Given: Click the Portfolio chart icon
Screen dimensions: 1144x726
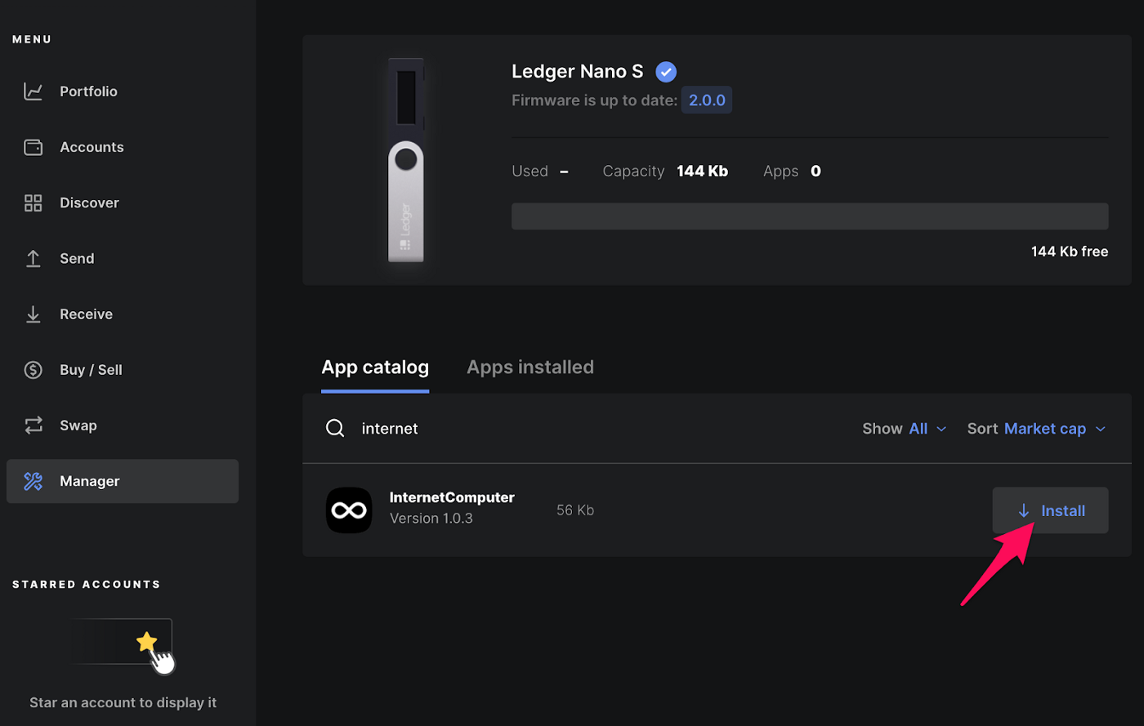Looking at the screenshot, I should [x=33, y=91].
